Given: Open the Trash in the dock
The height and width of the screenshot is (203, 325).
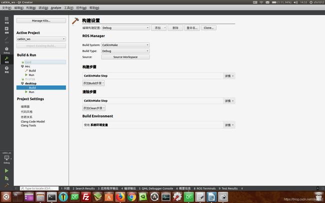Looking at the screenshot, I should coord(319,197).
